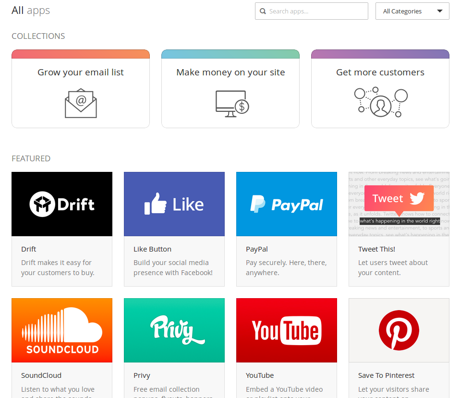Open the Privy app title link
This screenshot has width=460, height=398.
(142, 376)
